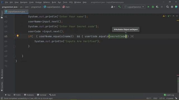
Task: Open the Refactor menu
Action: tap(47, 2)
